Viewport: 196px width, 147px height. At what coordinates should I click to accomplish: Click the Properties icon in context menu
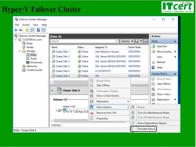[91, 118]
